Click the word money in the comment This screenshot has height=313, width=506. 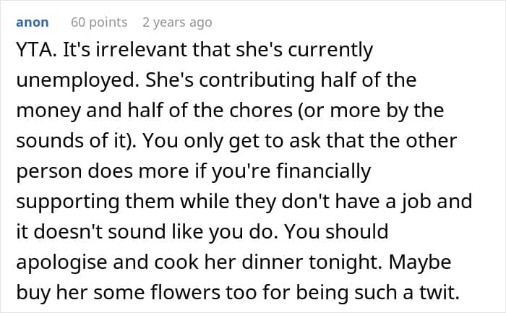[48, 111]
